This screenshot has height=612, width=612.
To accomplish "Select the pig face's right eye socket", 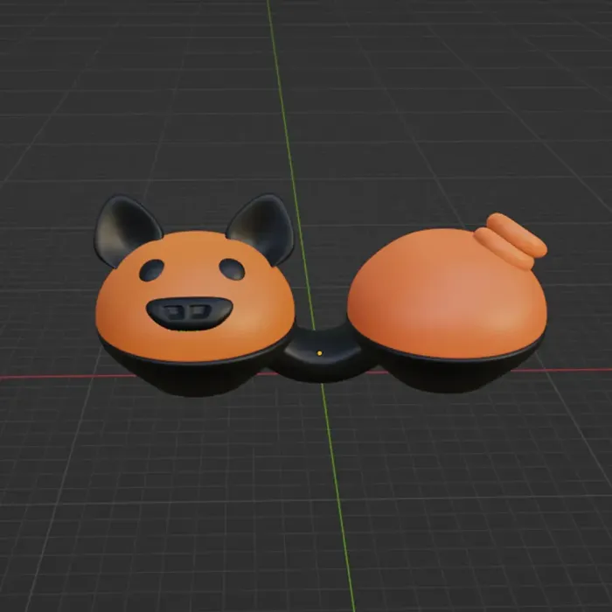I will point(232,269).
